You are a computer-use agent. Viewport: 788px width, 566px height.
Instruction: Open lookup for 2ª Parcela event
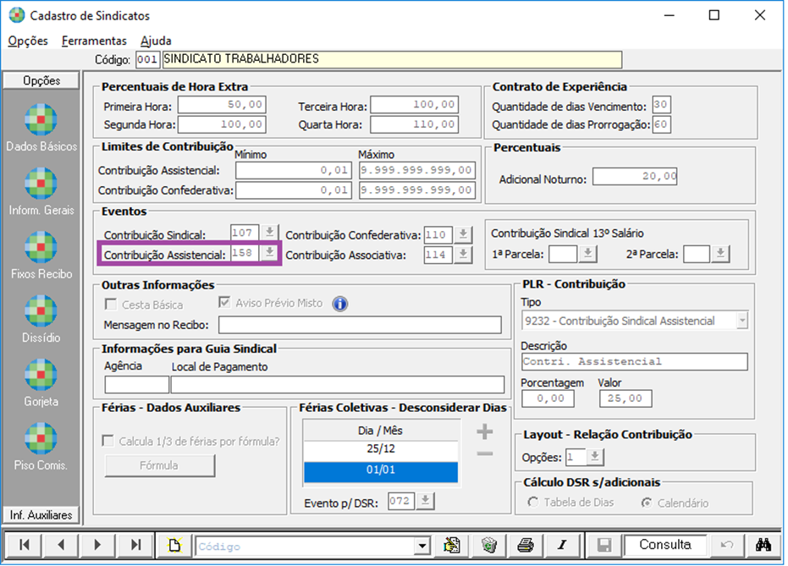[x=720, y=254]
